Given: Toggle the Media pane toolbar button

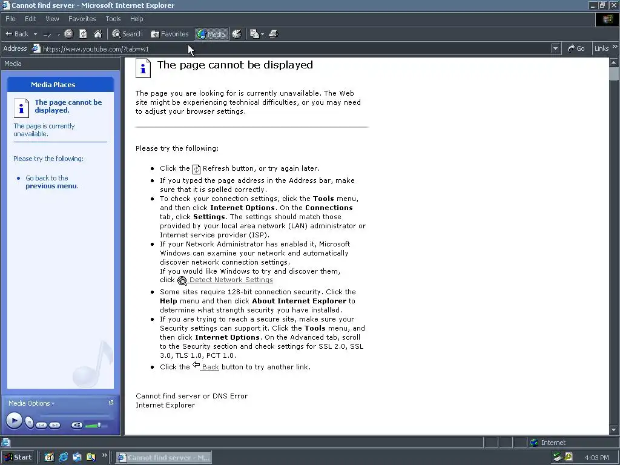Looking at the screenshot, I should (x=211, y=34).
